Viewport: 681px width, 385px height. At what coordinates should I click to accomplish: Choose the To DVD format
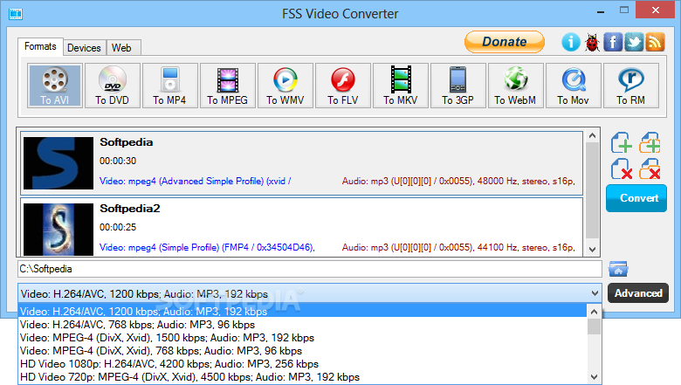point(113,86)
